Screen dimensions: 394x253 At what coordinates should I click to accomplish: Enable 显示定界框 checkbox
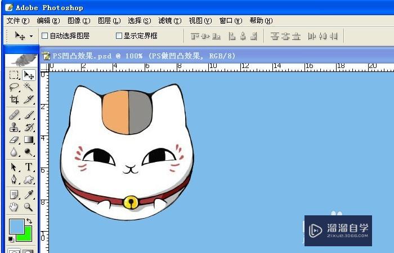119,36
